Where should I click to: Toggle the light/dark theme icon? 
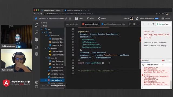click(x=36, y=82)
